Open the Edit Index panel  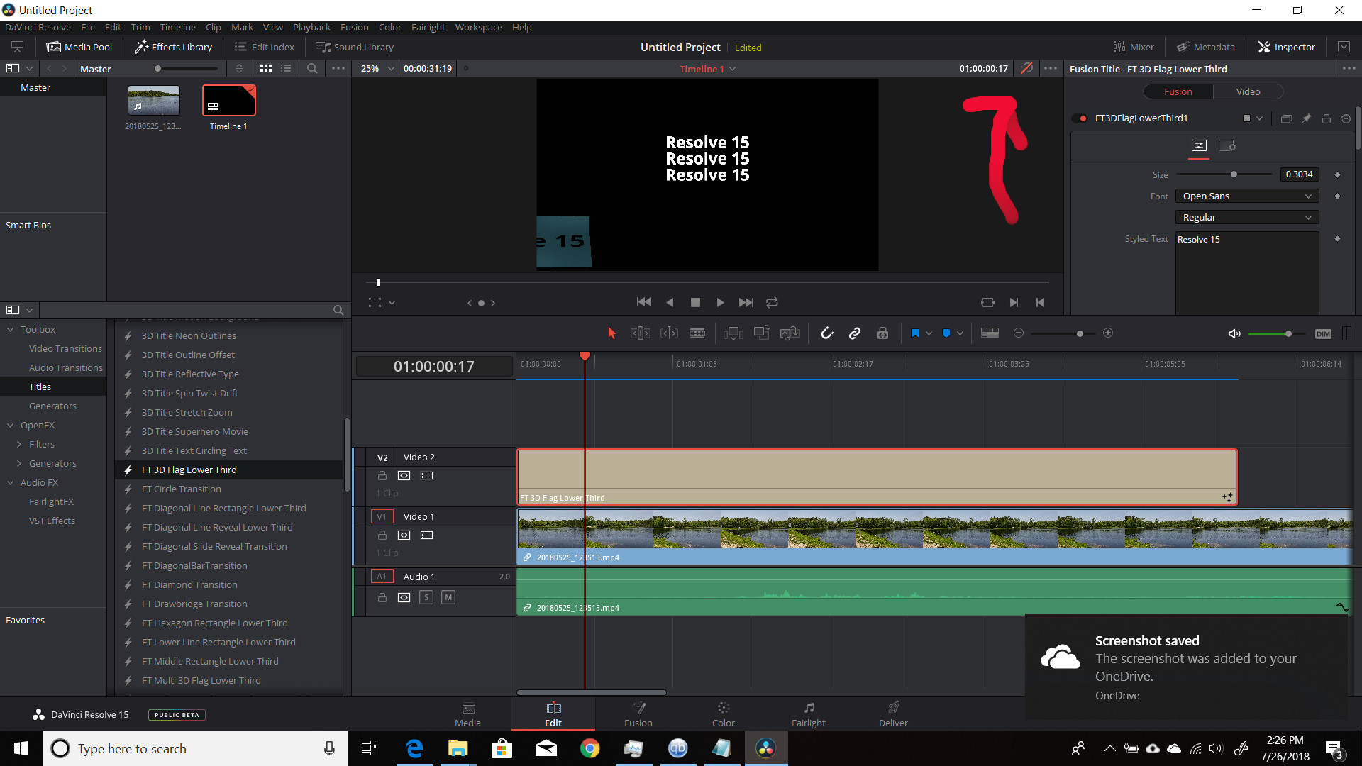[x=265, y=47]
